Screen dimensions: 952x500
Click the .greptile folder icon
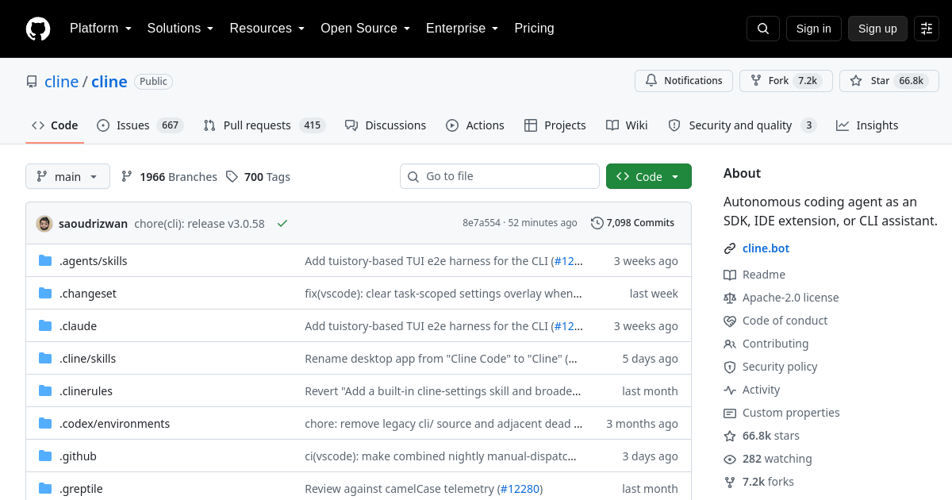point(45,489)
